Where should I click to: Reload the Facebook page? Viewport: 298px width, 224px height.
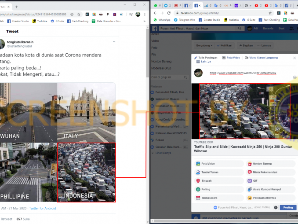169,13
